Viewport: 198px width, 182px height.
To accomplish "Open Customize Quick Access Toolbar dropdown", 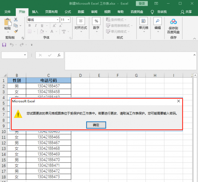I will click(32, 45).
